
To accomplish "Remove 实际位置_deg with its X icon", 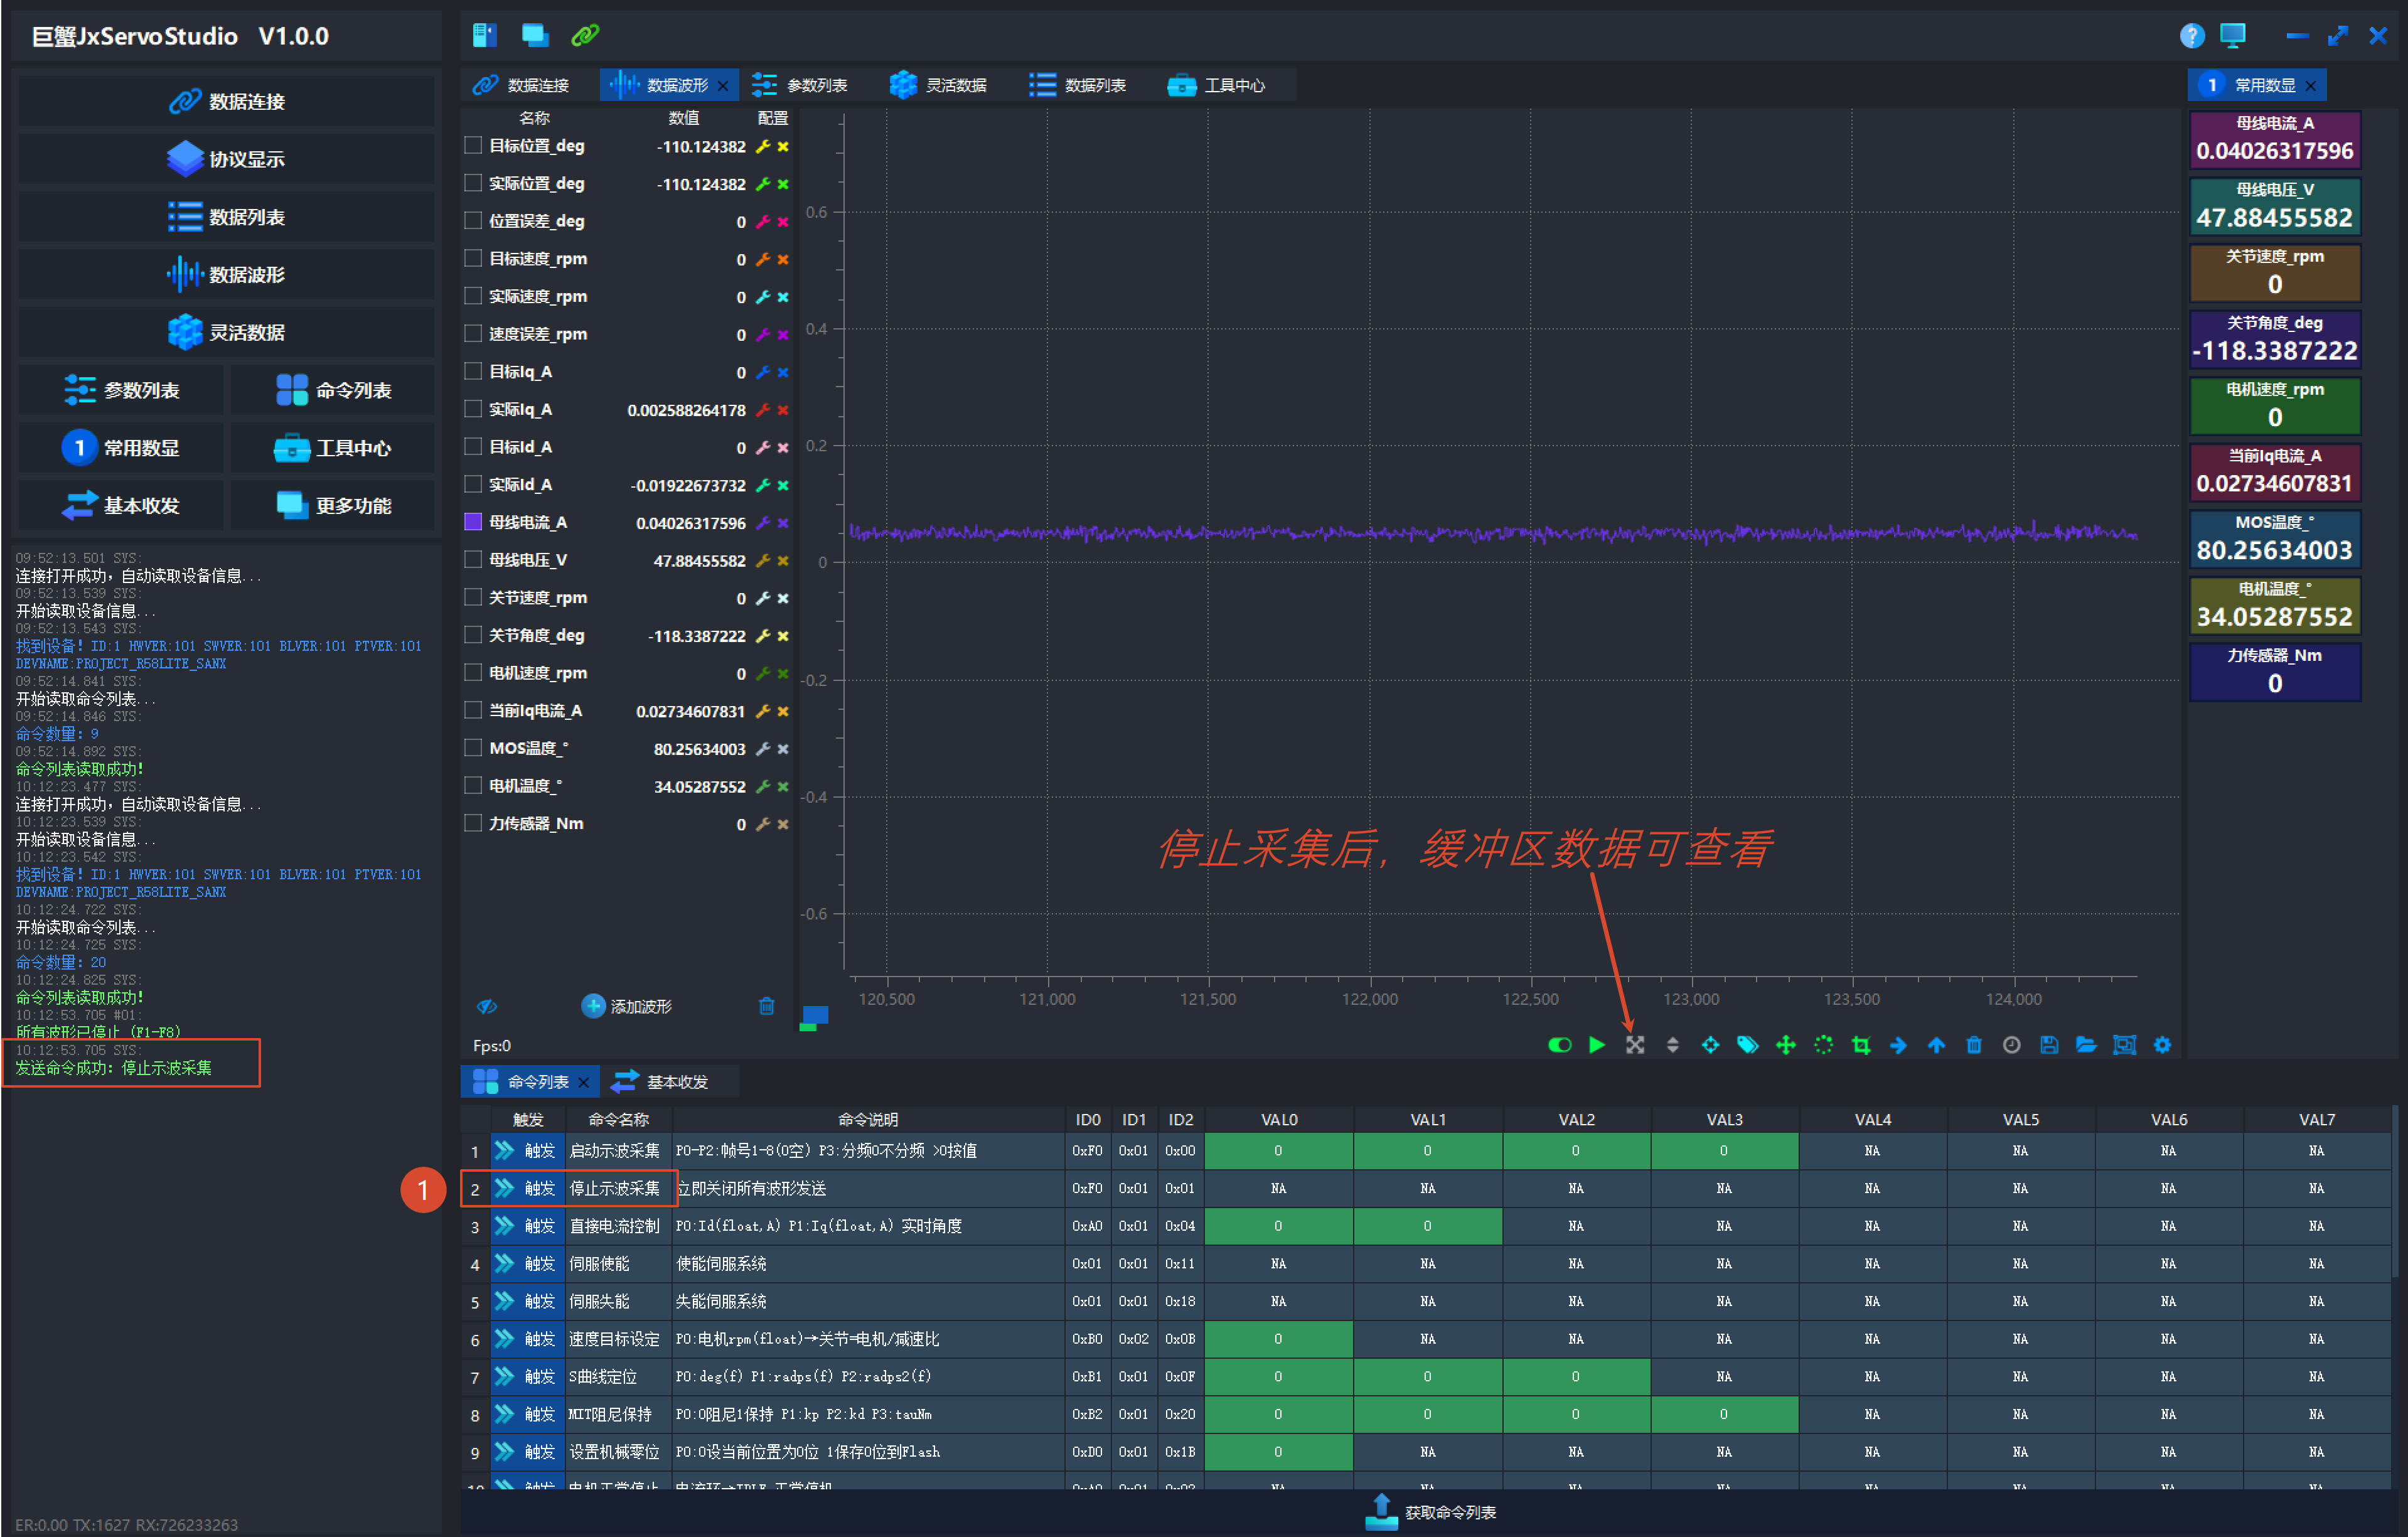I will (783, 184).
